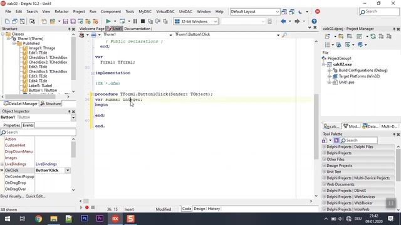
Task: Click the Step Over debug icon
Action: point(158,21)
